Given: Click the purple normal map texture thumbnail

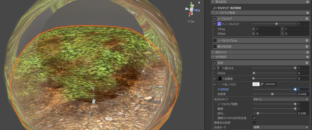Looking at the screenshot, I should [x=219, y=24].
